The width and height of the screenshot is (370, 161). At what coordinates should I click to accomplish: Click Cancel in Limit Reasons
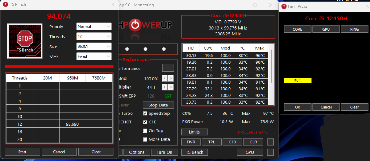coord(326,107)
